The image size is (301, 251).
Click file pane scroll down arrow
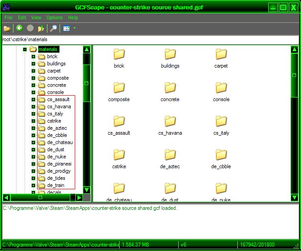pos(294,197)
